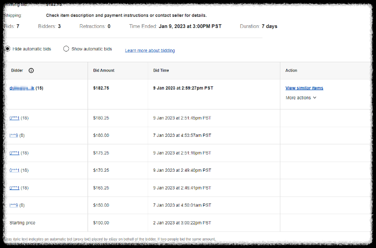This screenshot has width=376, height=248.
Task: Click the Bid Time column header
Action: (x=161, y=70)
